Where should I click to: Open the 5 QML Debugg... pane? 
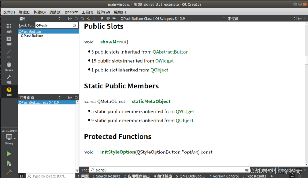click(191, 176)
